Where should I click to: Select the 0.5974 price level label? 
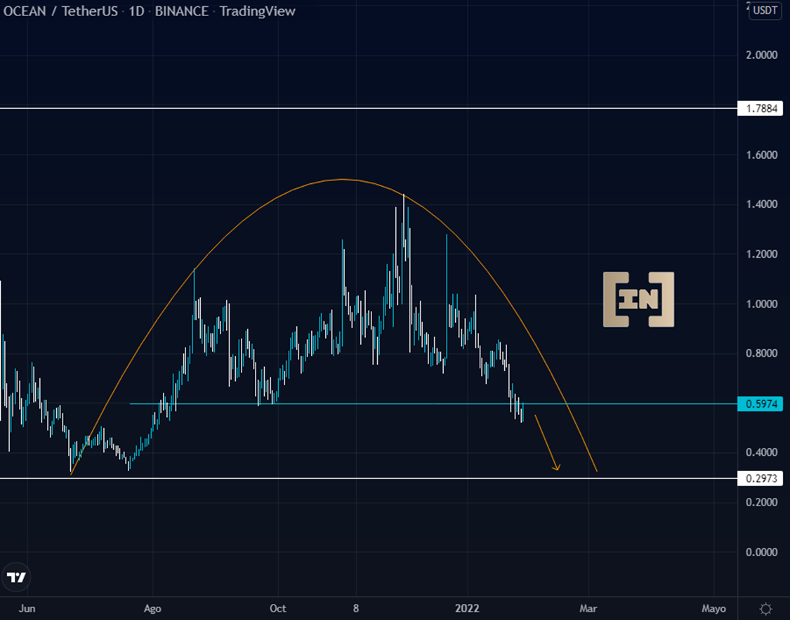pyautogui.click(x=761, y=404)
